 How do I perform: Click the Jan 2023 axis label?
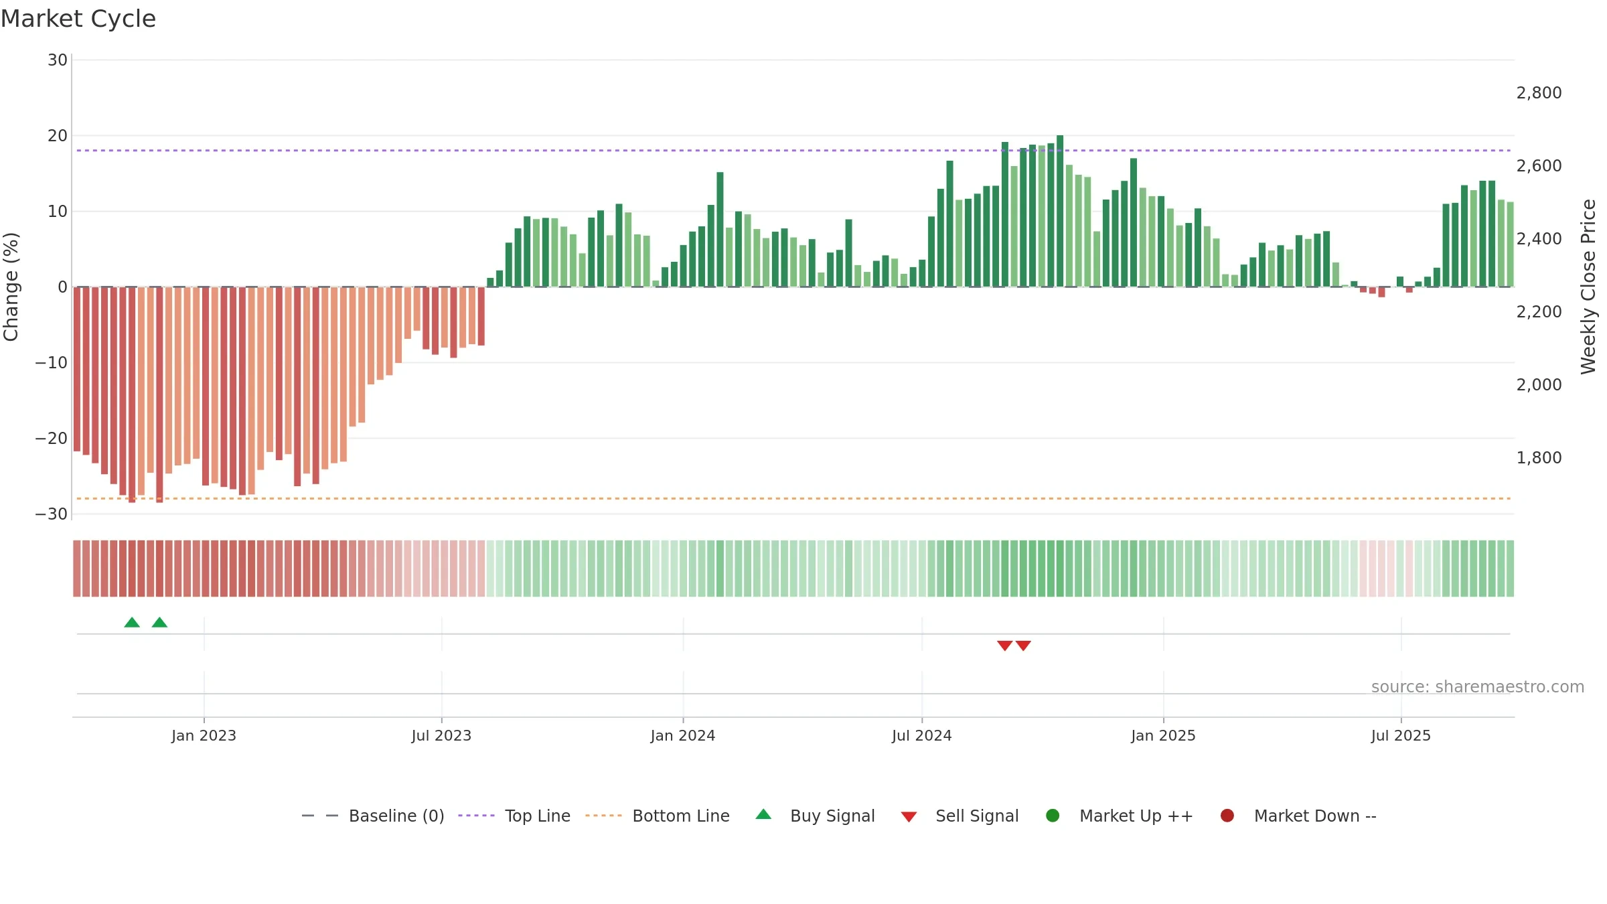(x=204, y=736)
